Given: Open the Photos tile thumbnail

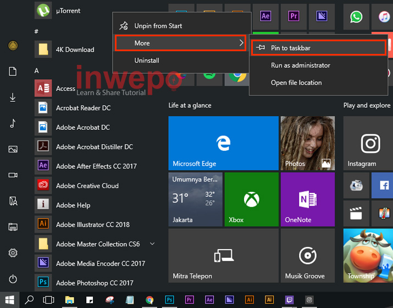Looking at the screenshot, I should tap(307, 142).
